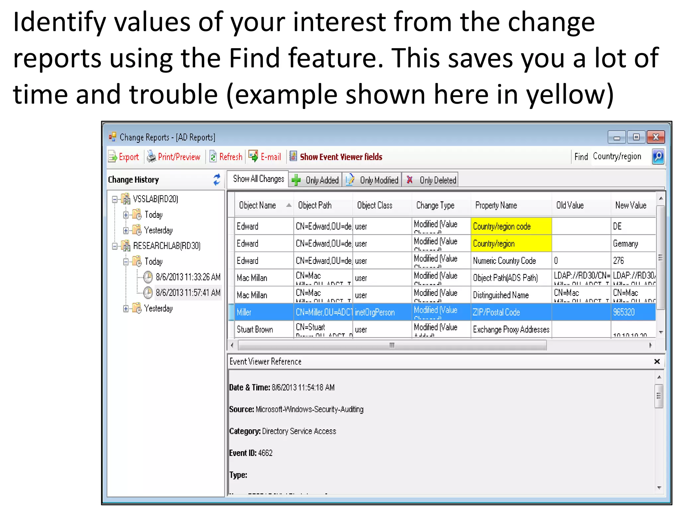Image resolution: width=680 pixels, height=510 pixels.
Task: Click clock icon for 8/6/2013 11:33:26 AM
Action: [148, 277]
